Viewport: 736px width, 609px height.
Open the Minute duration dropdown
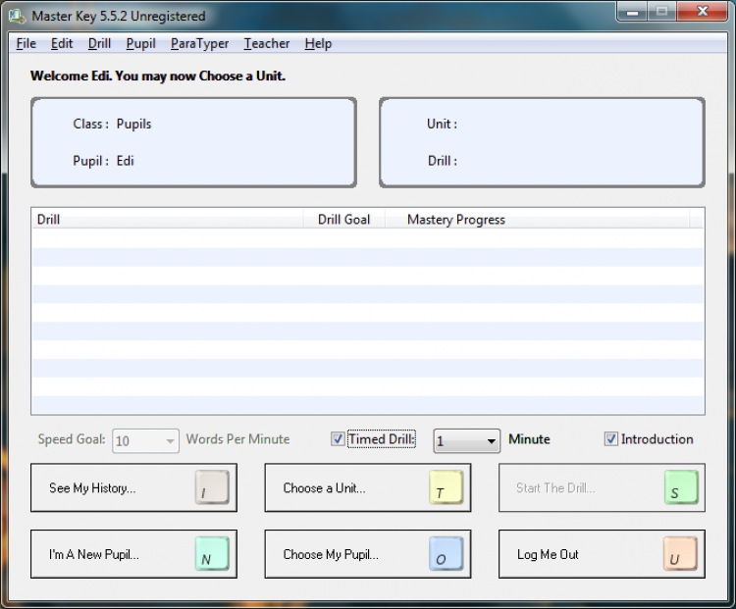point(466,441)
